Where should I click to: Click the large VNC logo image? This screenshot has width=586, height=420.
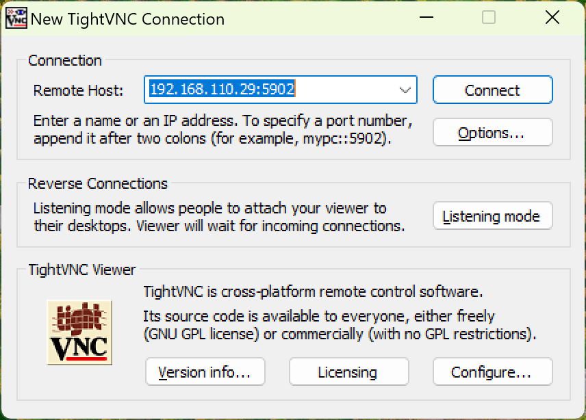pos(79,332)
